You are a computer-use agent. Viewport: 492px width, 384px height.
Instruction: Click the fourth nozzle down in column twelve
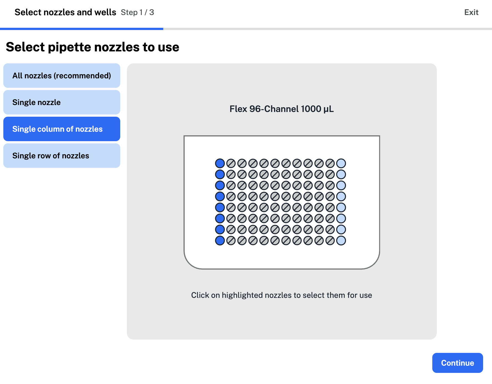point(341,196)
